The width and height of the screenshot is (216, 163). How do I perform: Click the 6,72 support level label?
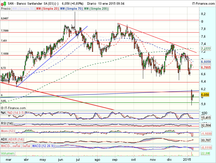(x=3, y=68)
